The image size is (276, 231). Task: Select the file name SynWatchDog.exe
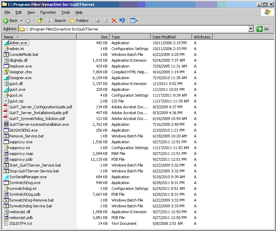[25, 183]
